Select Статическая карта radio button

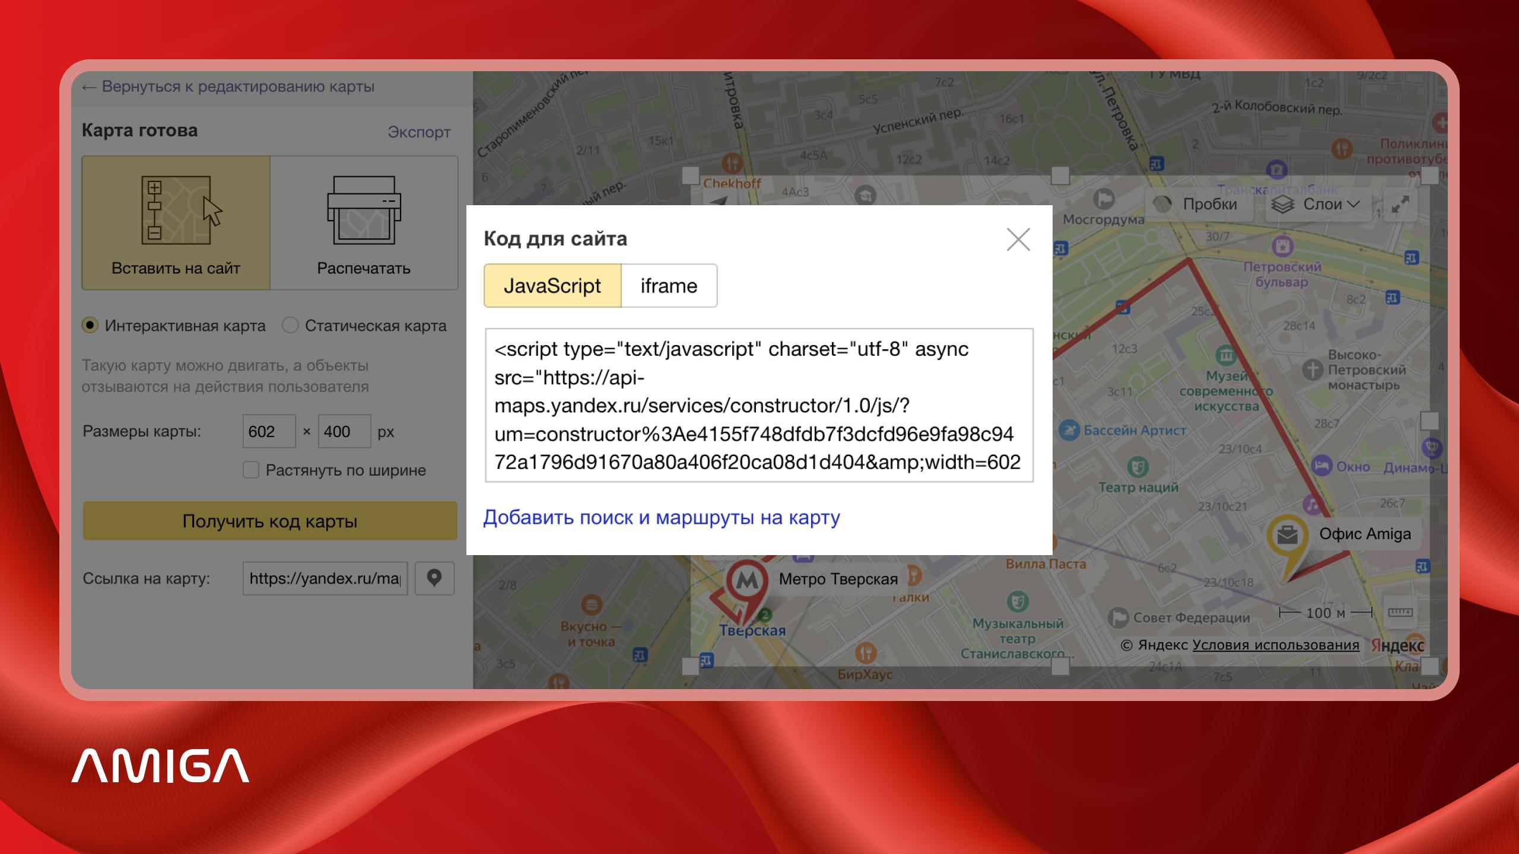coord(290,326)
